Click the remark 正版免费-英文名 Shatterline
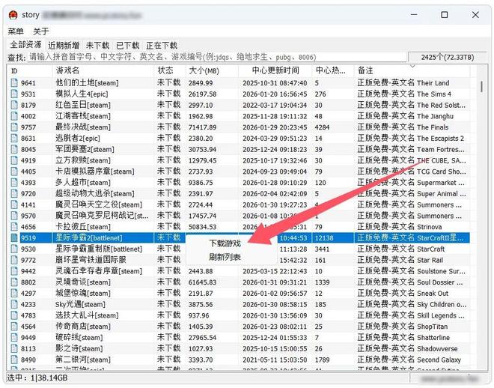This screenshot has width=494, height=388. coord(403,338)
